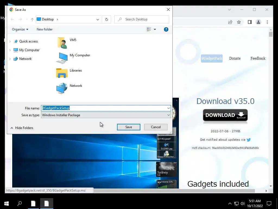Click the first file icon on taskbar
Screen dimensions: 278x209
(x=33, y=204)
